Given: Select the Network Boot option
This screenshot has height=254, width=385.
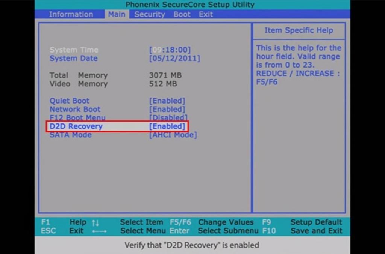Looking at the screenshot, I should point(75,109).
